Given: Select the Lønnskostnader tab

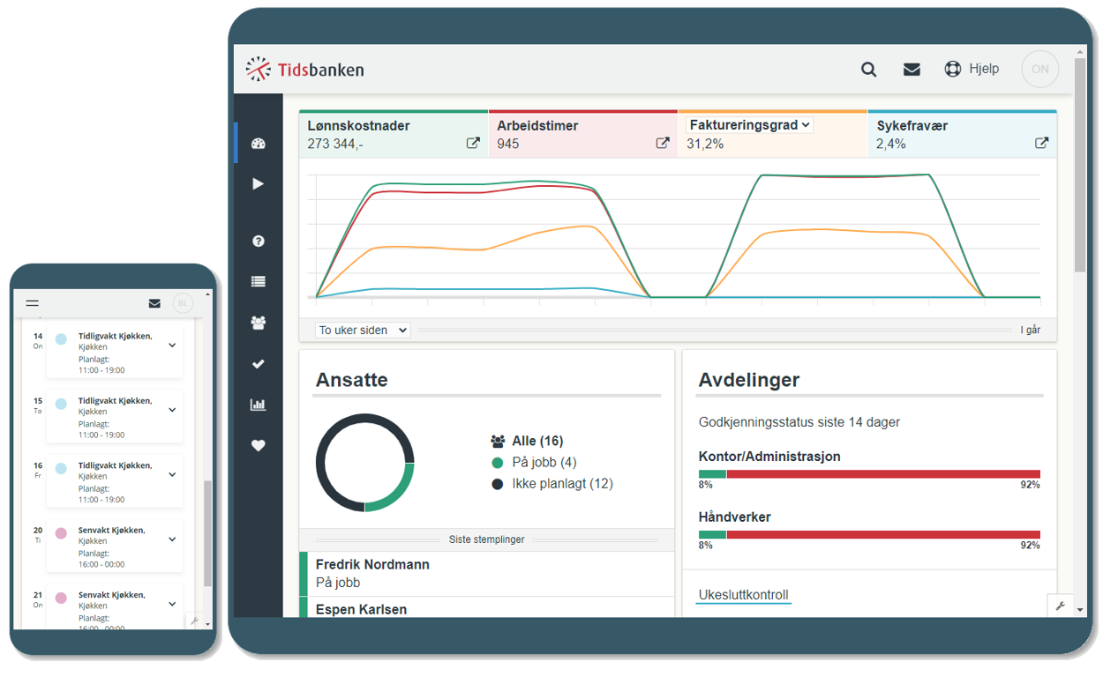Looking at the screenshot, I should point(394,134).
